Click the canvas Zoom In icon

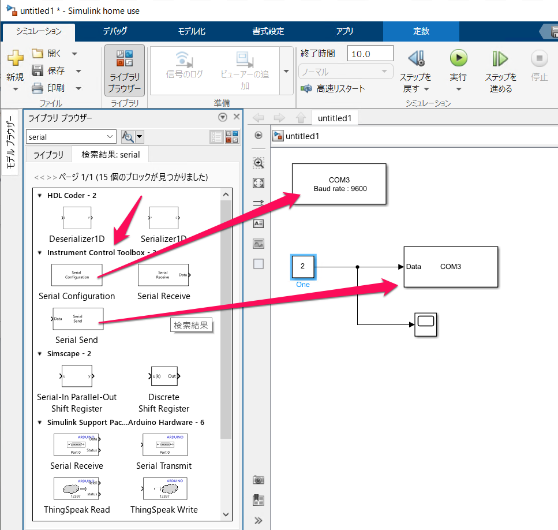(x=259, y=163)
